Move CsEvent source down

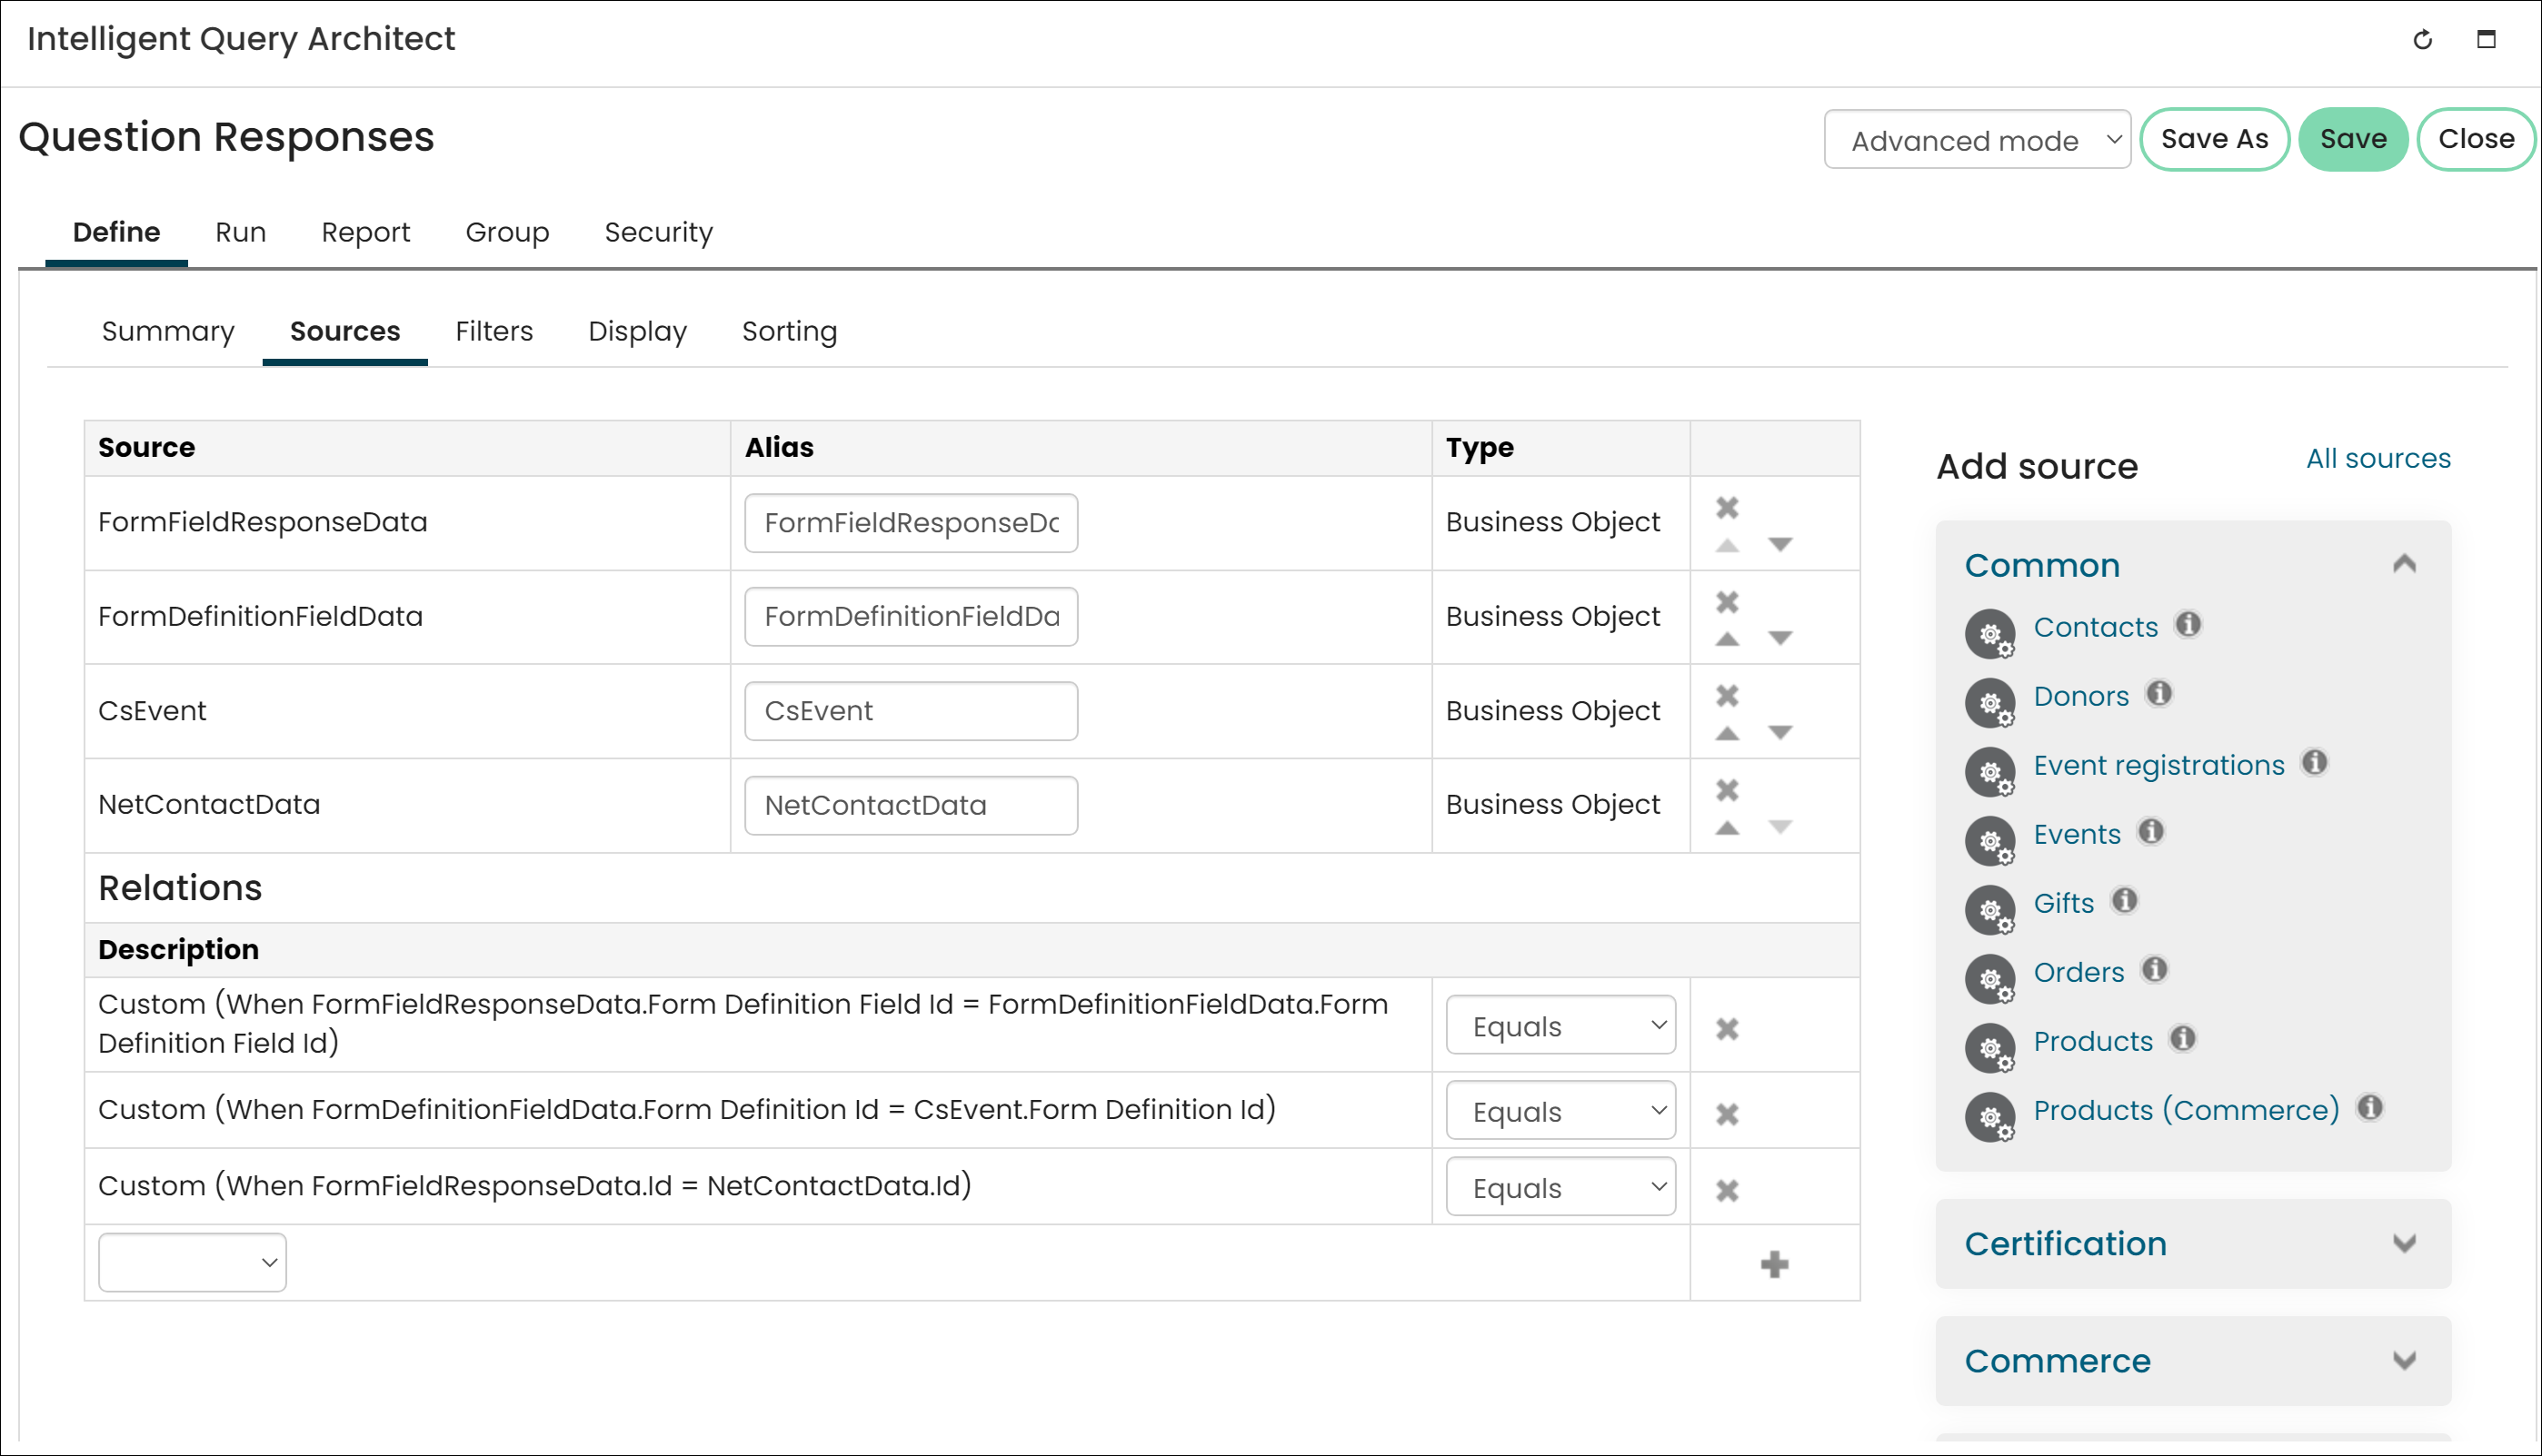[x=1779, y=732]
